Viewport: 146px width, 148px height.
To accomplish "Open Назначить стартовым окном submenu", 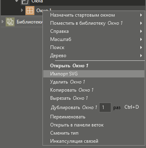I will click(x=94, y=15).
